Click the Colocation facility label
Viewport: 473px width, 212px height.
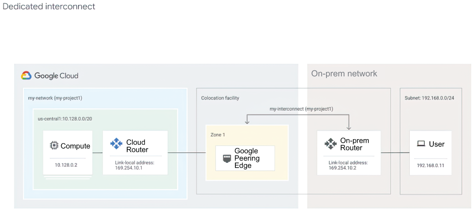point(220,98)
